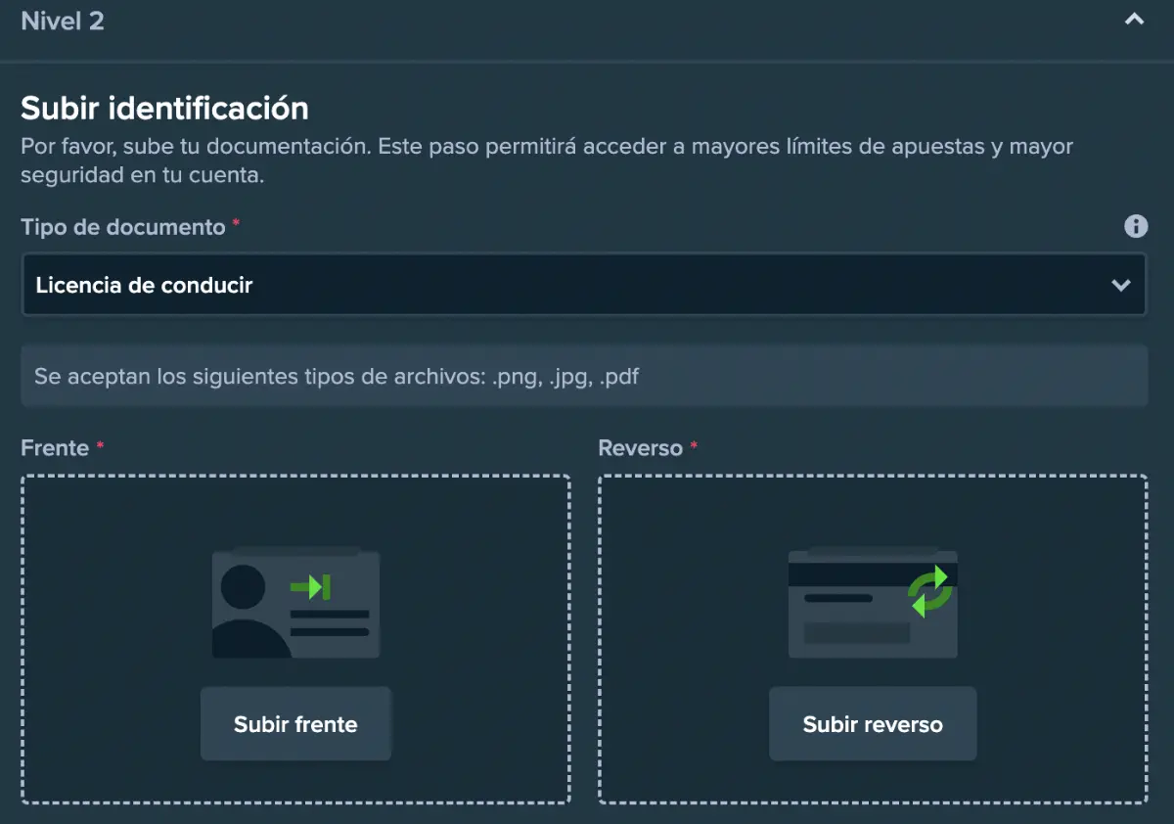Open the document type info icon
The width and height of the screenshot is (1174, 824).
1135,226
